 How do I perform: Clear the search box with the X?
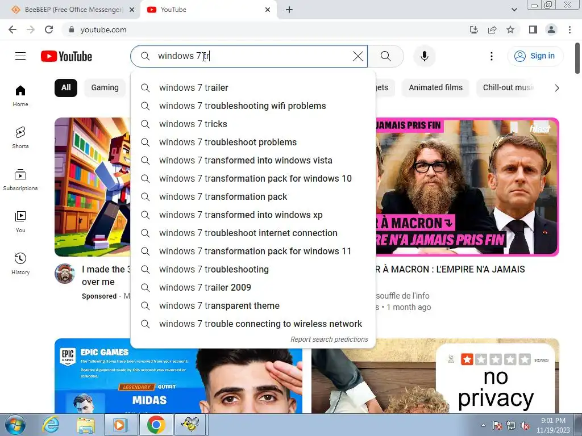pos(358,56)
